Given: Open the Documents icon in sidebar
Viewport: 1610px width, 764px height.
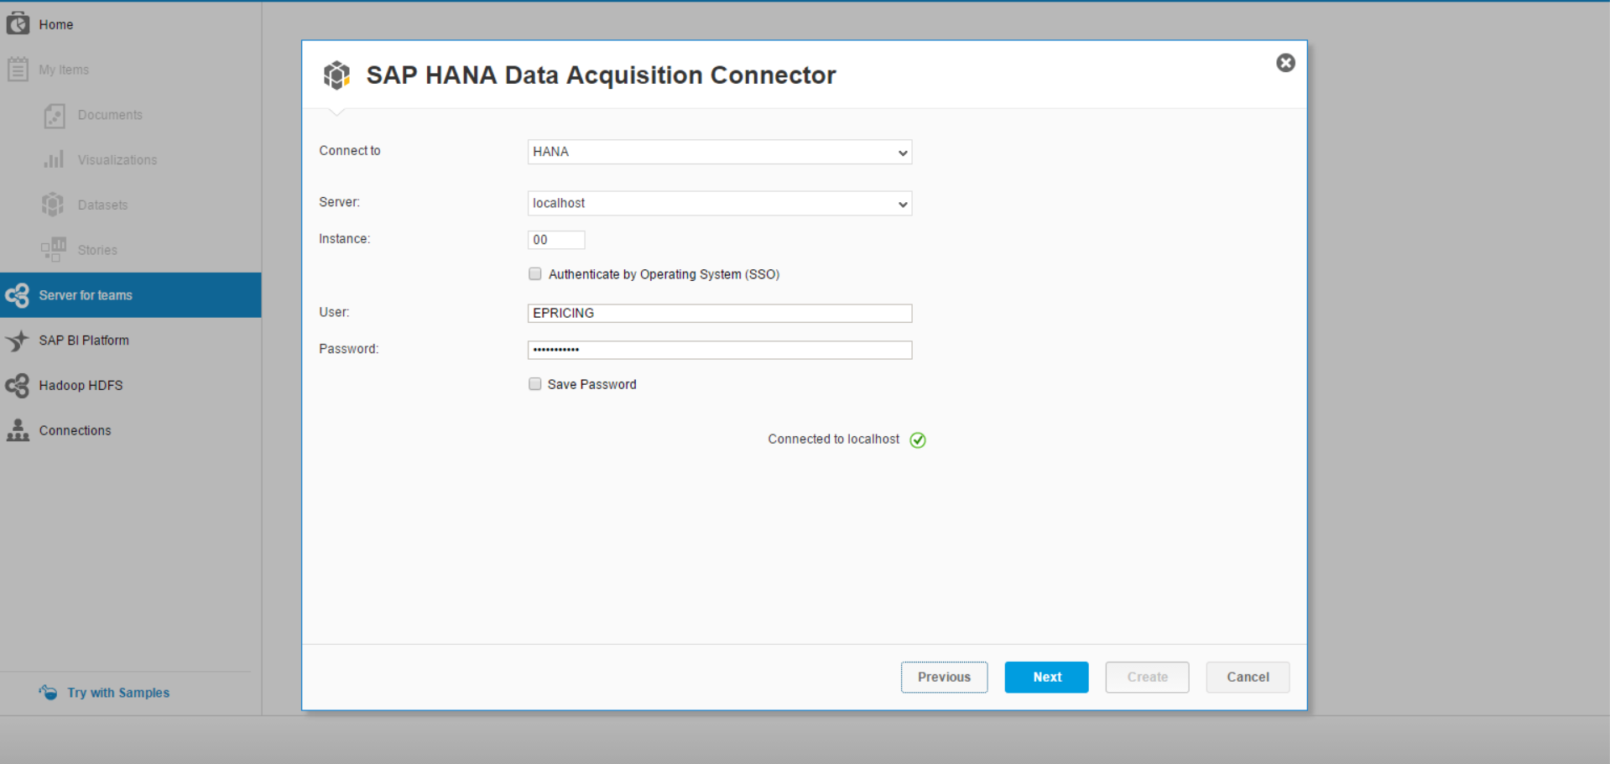Looking at the screenshot, I should click(x=55, y=115).
